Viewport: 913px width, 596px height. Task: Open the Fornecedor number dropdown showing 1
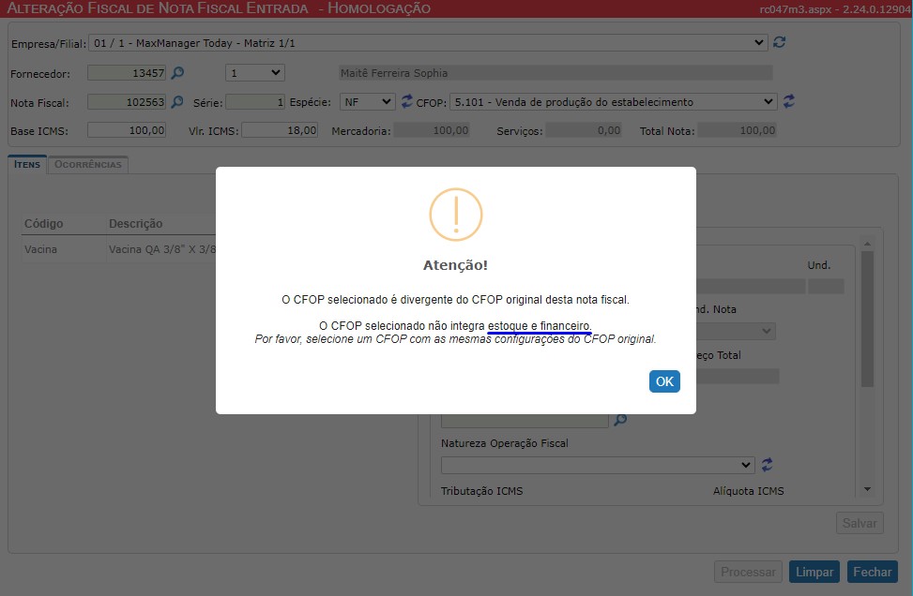point(254,73)
